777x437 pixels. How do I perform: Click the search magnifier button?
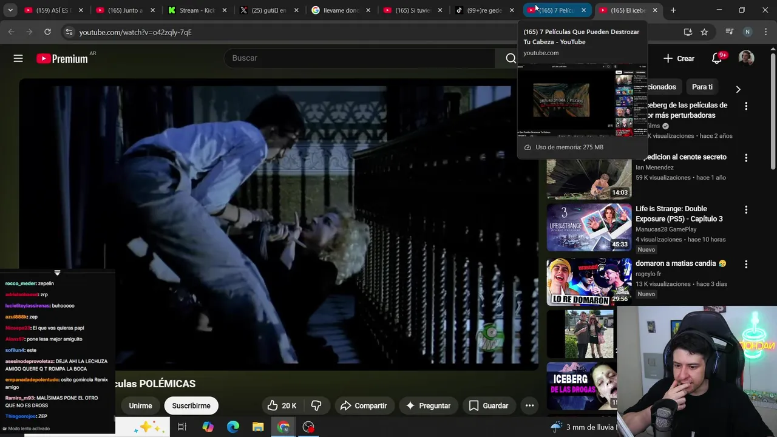coord(511,58)
